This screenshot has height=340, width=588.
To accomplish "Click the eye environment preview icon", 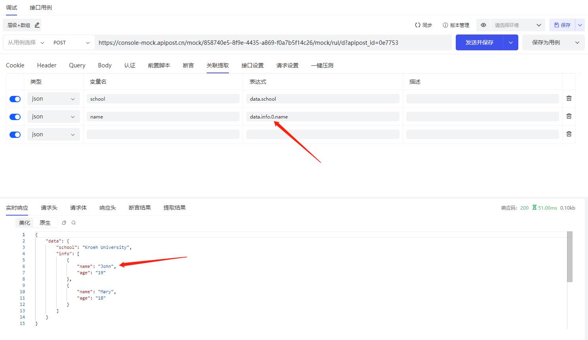I will (x=483, y=25).
